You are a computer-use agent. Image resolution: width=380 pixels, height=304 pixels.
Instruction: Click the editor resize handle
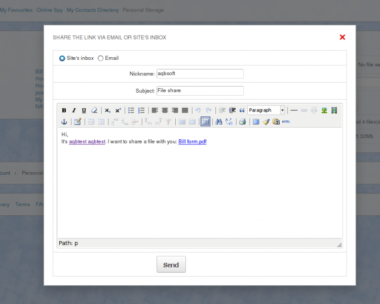339,245
